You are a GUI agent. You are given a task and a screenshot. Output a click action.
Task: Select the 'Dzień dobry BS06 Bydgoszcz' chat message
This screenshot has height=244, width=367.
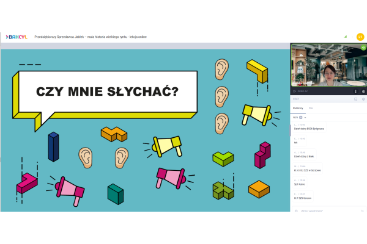point(308,129)
